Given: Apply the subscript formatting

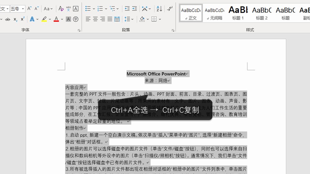Looking at the screenshot, I should (15, 19).
